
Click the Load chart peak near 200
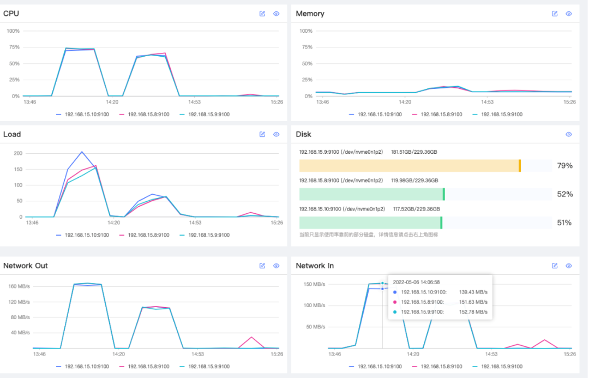(82, 152)
